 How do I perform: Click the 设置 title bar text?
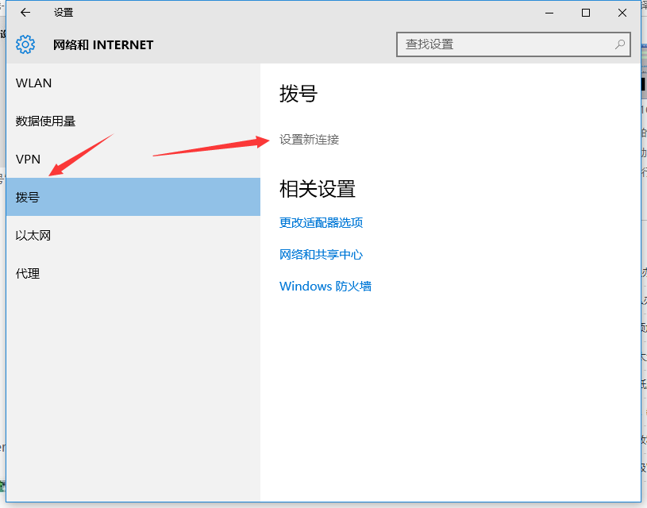tap(64, 13)
